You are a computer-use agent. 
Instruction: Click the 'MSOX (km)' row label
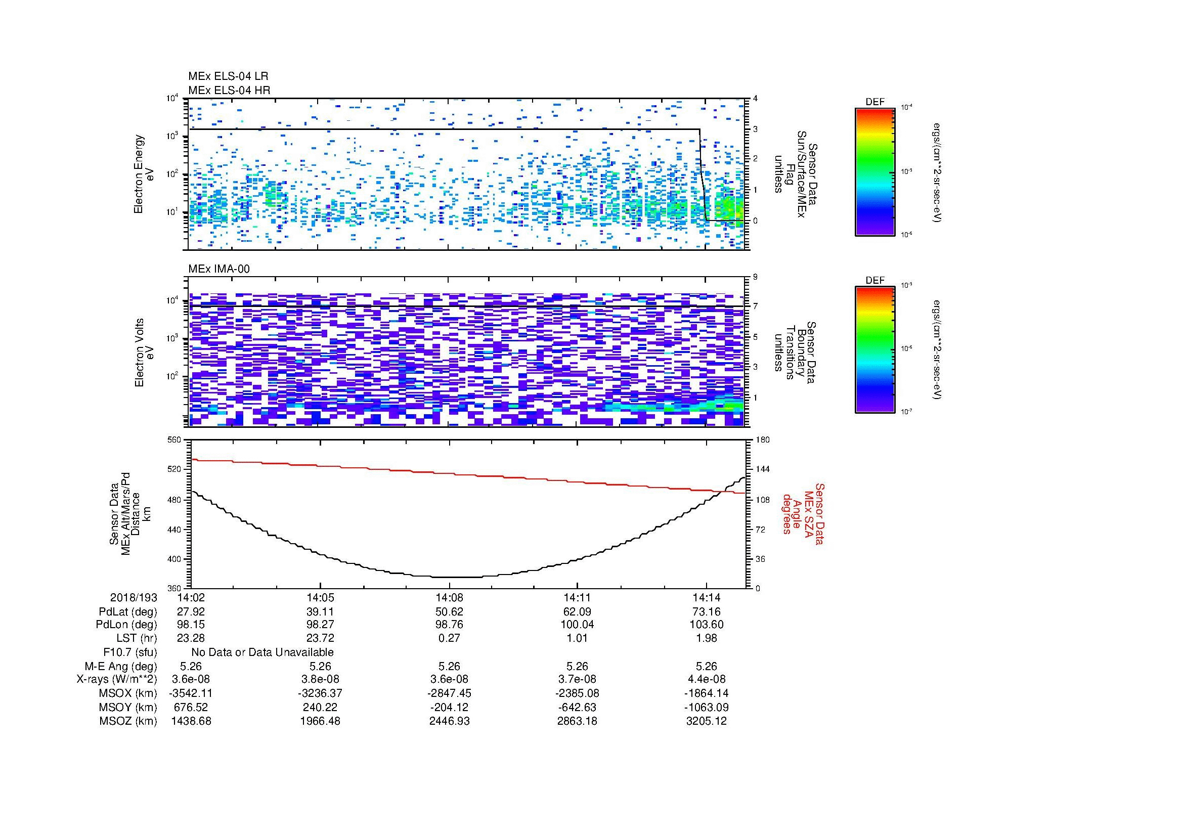[x=128, y=693]
